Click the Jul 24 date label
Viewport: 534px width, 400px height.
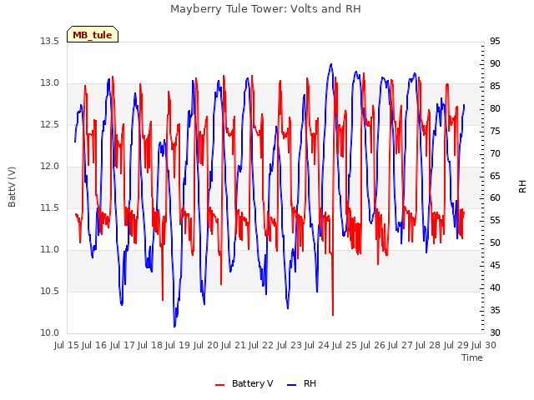click(317, 345)
